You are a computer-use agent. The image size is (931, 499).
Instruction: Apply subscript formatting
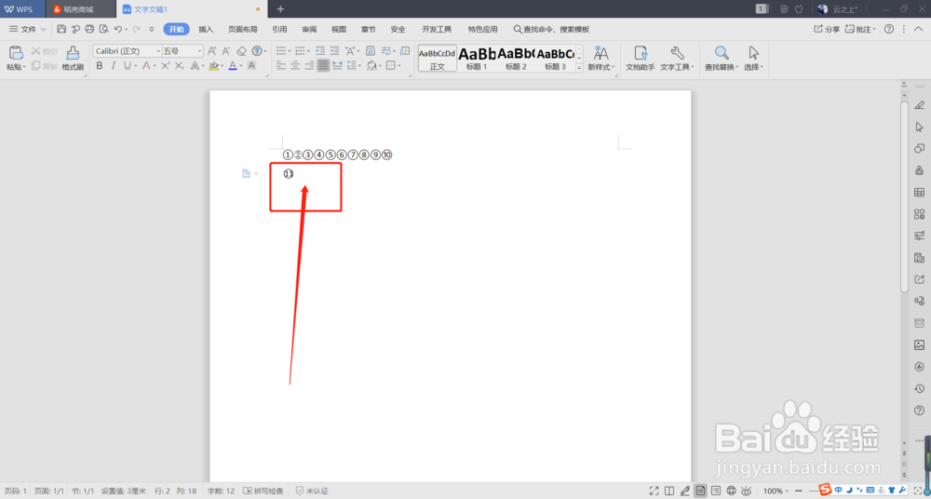click(x=180, y=65)
